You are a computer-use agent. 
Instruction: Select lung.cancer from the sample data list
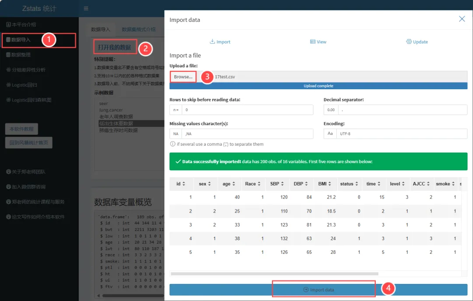(111, 110)
